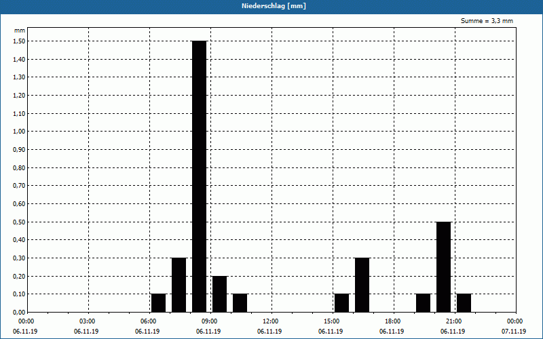Click the 06.11.19 date under 15:00
The image size is (543, 339).
(x=331, y=332)
